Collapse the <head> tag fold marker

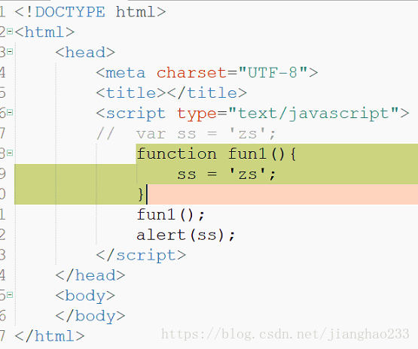click(10, 51)
